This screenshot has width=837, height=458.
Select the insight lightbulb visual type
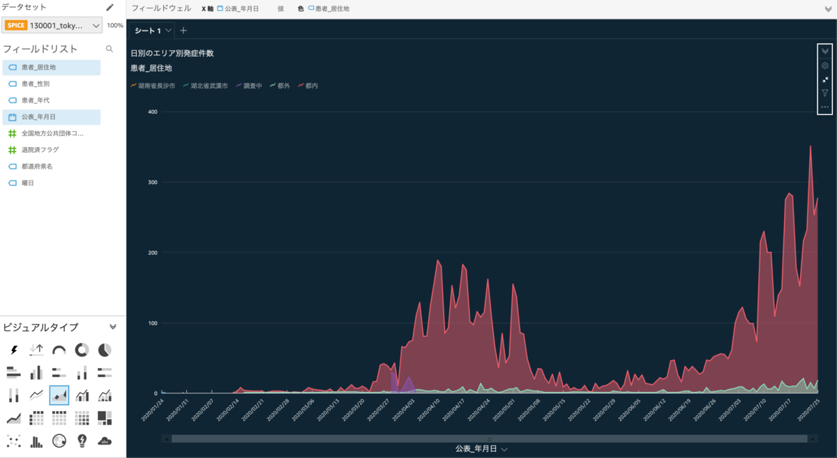pos(82,441)
